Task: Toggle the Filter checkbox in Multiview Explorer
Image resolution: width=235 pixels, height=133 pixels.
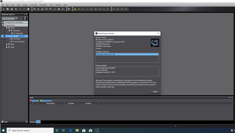Action: click(27, 122)
